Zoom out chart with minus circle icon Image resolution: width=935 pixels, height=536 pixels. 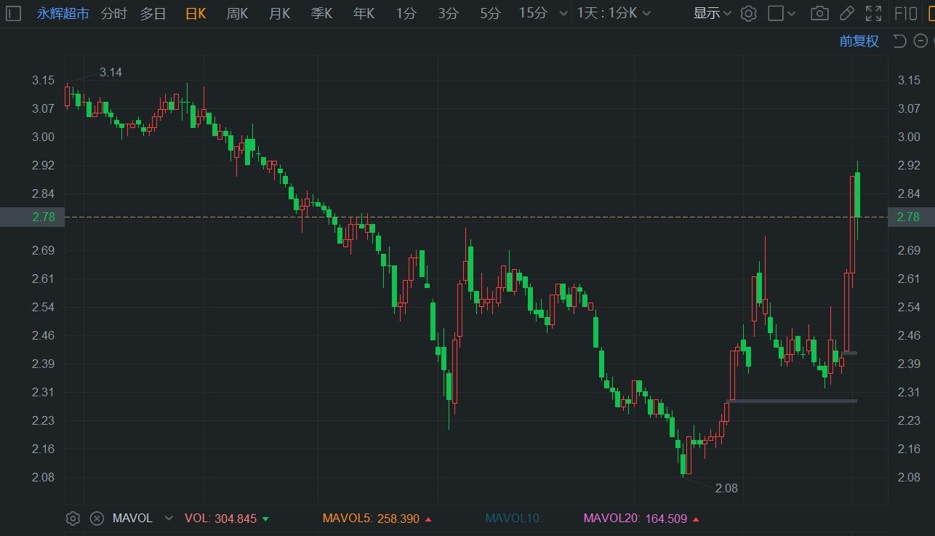click(x=920, y=41)
